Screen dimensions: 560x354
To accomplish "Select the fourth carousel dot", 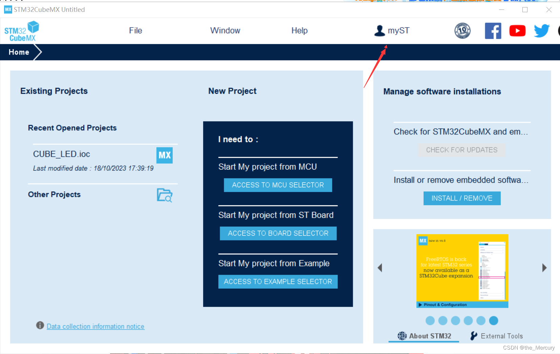I will coord(468,320).
